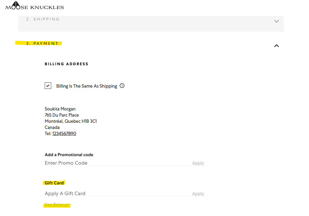309x216 pixels.
Task: Focus the Enter Promo Code field
Action: [116, 163]
